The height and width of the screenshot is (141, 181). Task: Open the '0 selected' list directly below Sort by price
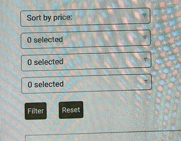coord(86,39)
